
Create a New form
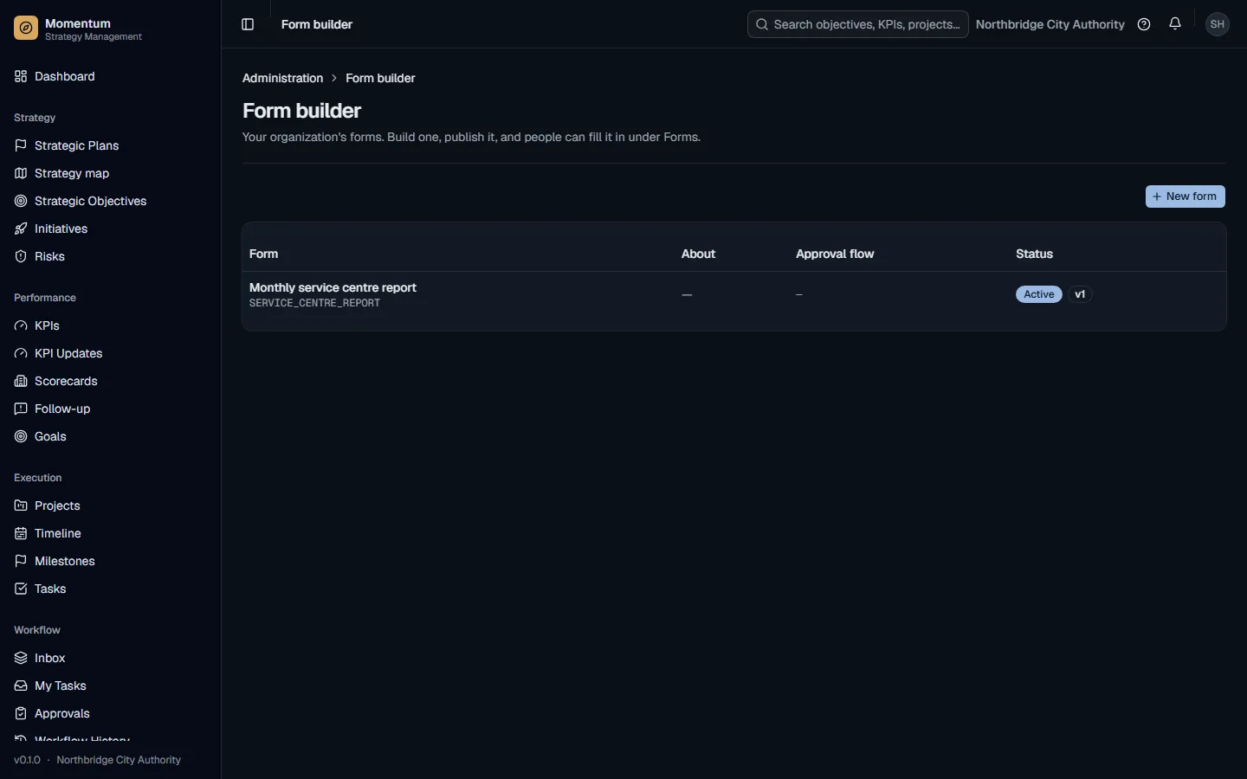coord(1185,196)
